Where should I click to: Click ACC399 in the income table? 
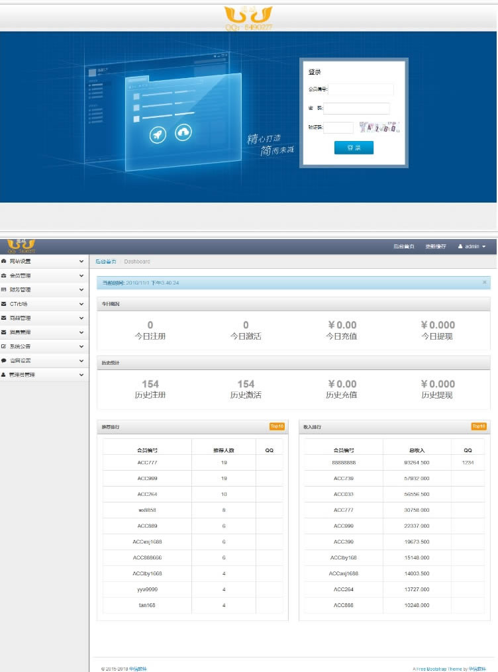tap(344, 542)
